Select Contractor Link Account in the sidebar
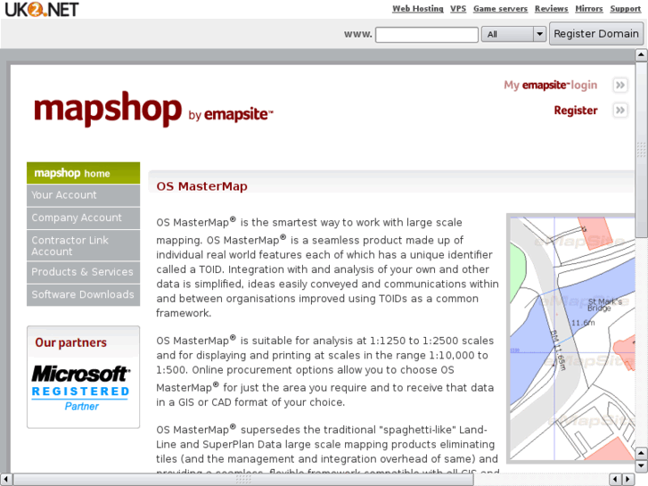This screenshot has height=486, width=648. click(84, 246)
